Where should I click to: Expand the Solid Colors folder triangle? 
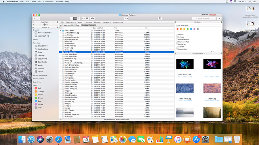(61, 31)
